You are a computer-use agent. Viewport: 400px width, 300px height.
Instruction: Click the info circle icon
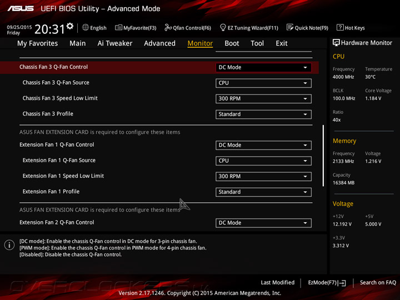click(x=9, y=245)
